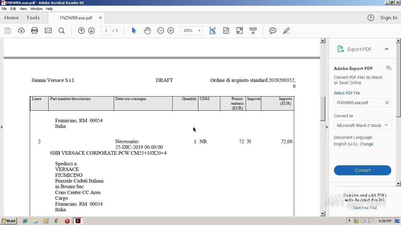401x225 pixels.
Task: Click the Acrobat Reader taskbar button
Action: [x=78, y=221]
